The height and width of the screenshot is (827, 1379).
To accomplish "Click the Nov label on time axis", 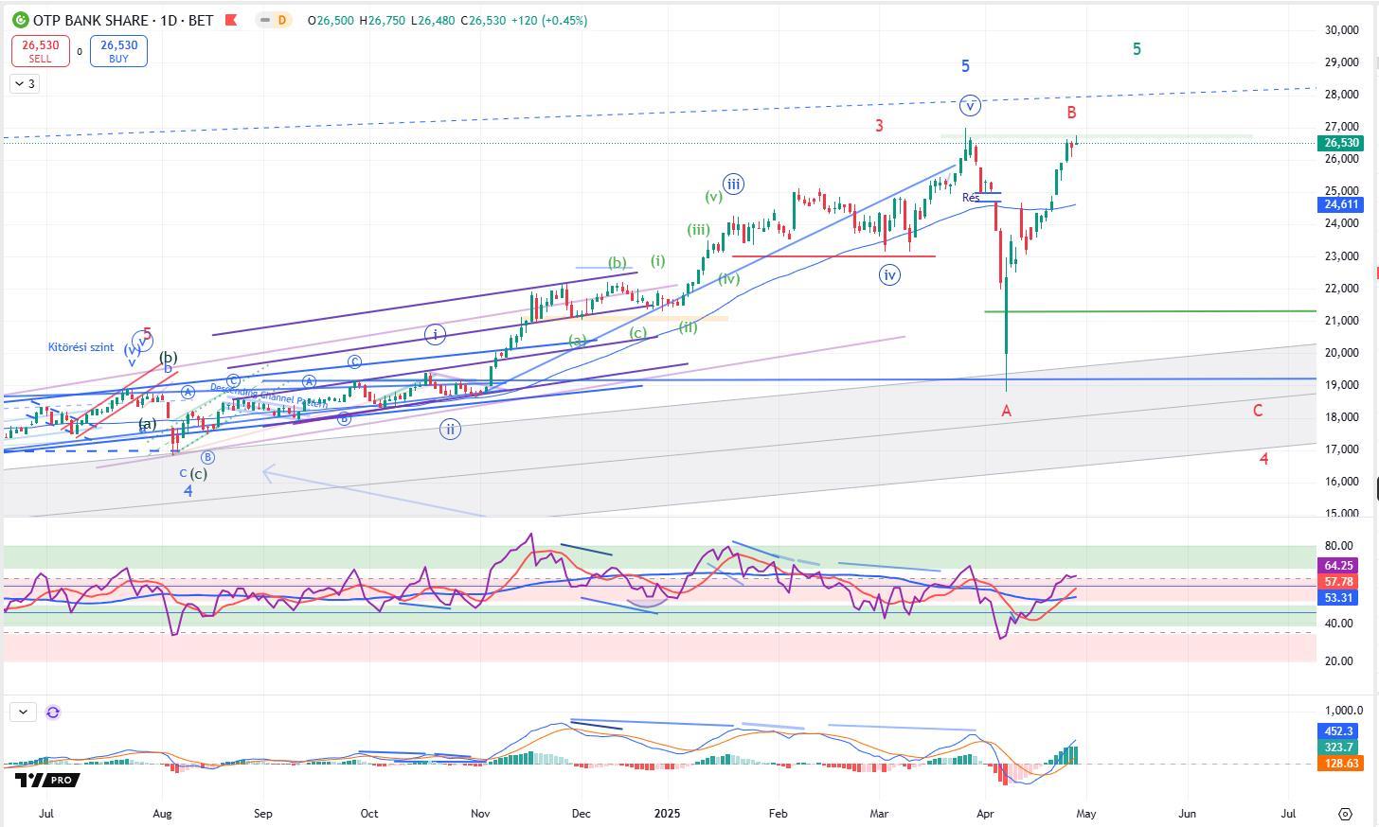I will [480, 813].
